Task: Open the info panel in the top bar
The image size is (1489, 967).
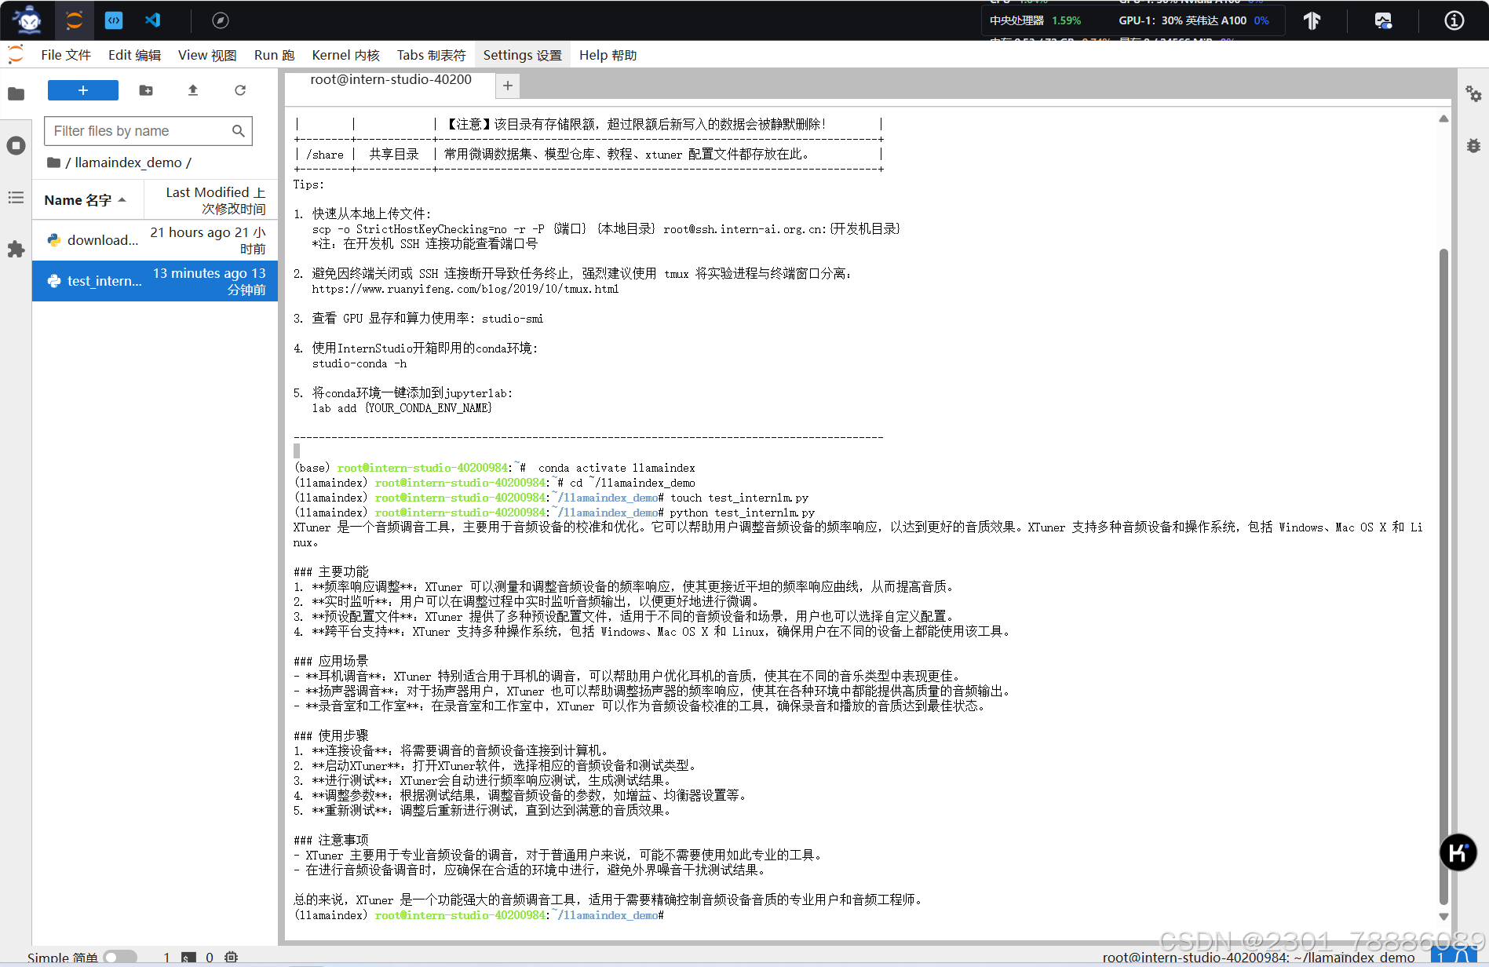Action: click(1454, 20)
